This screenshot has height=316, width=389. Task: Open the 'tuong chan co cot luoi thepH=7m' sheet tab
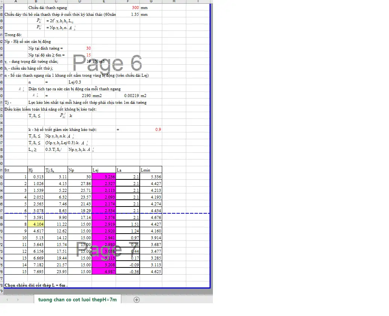(77, 300)
